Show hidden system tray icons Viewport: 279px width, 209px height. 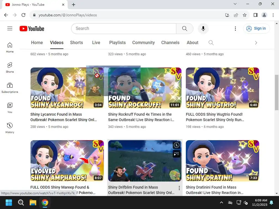tap(222, 202)
